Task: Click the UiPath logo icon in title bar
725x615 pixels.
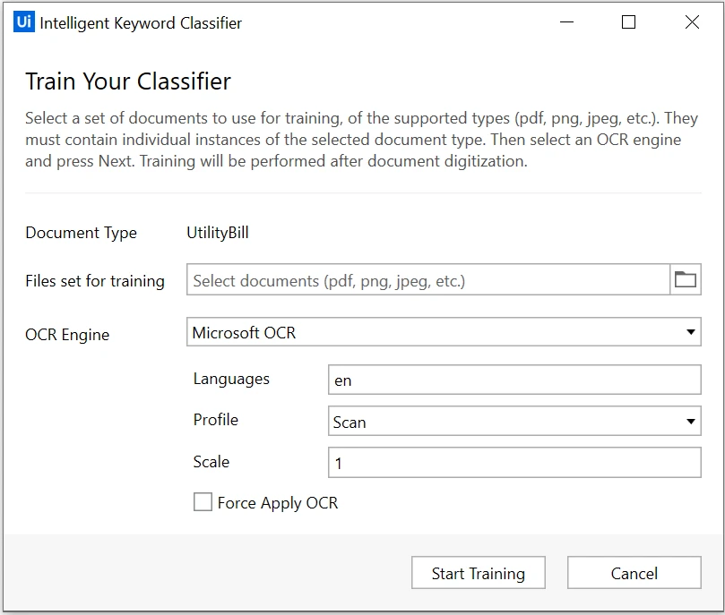Action: [23, 21]
